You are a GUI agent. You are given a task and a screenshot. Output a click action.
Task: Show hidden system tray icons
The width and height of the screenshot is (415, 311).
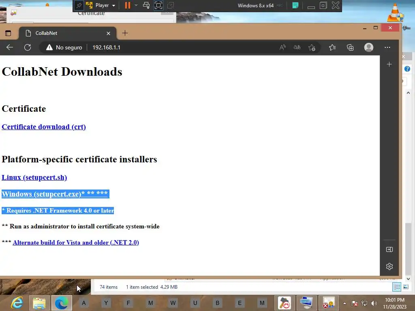pyautogui.click(x=344, y=303)
